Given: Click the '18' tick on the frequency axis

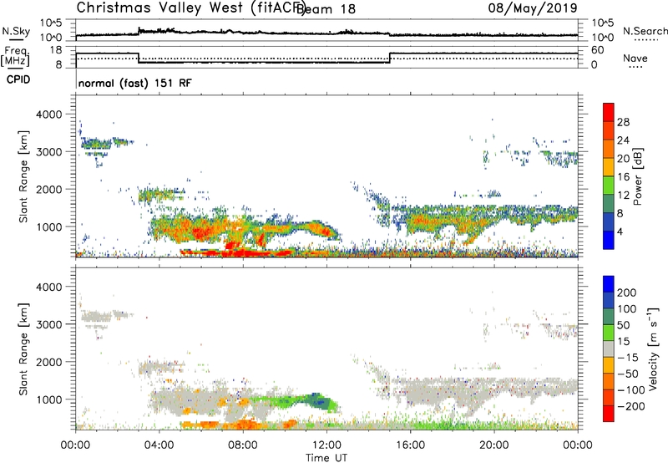Looking at the screenshot, I should [x=57, y=50].
